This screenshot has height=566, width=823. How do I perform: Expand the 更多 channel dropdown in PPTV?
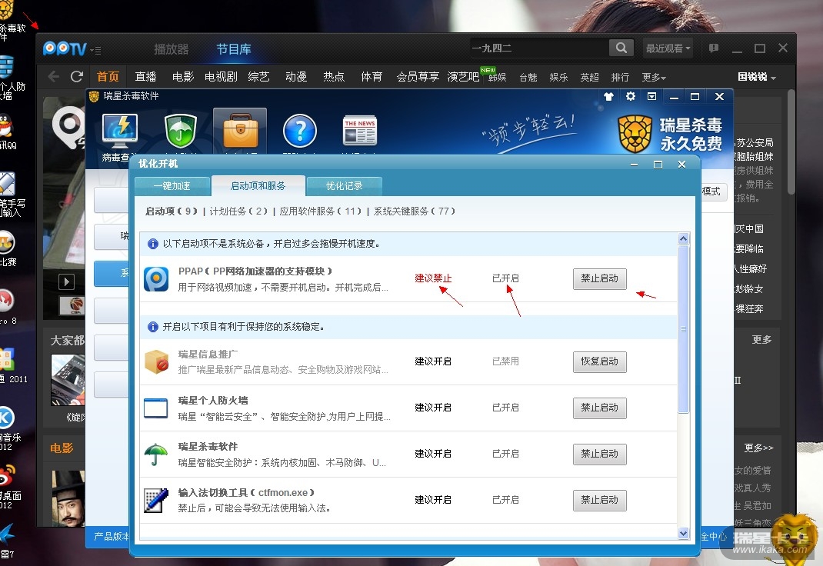[654, 78]
